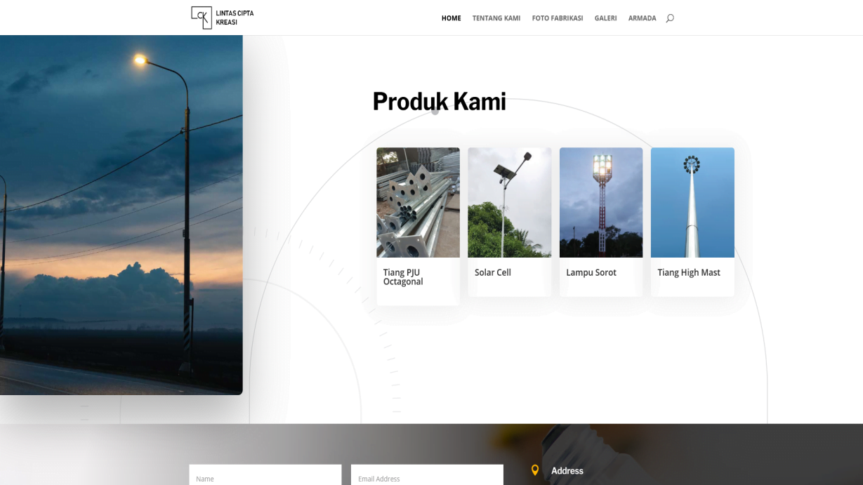This screenshot has height=485, width=863.
Task: Click into the Email Address field
Action: click(427, 475)
